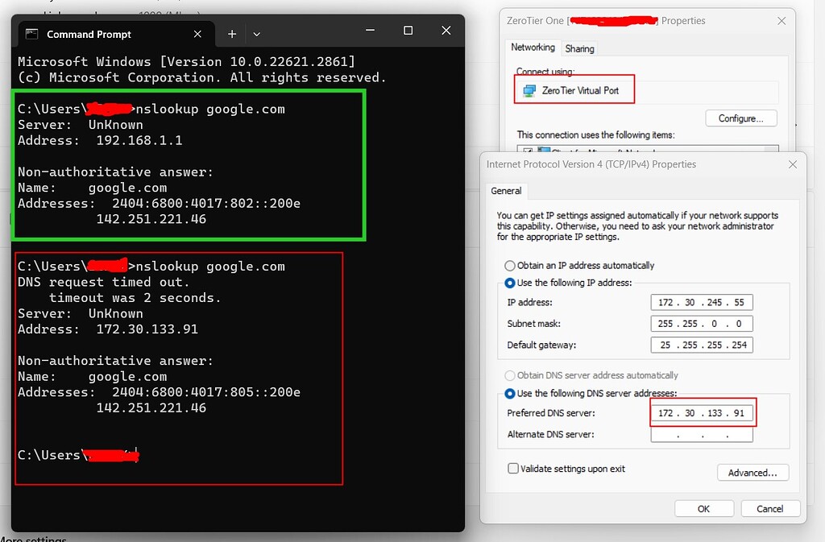Open a new terminal tab with plus icon
Image resolution: width=825 pixels, height=542 pixels.
click(232, 34)
